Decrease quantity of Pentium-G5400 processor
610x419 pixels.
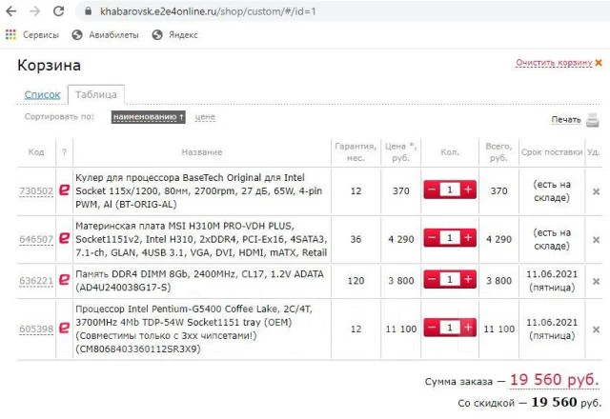tap(432, 328)
